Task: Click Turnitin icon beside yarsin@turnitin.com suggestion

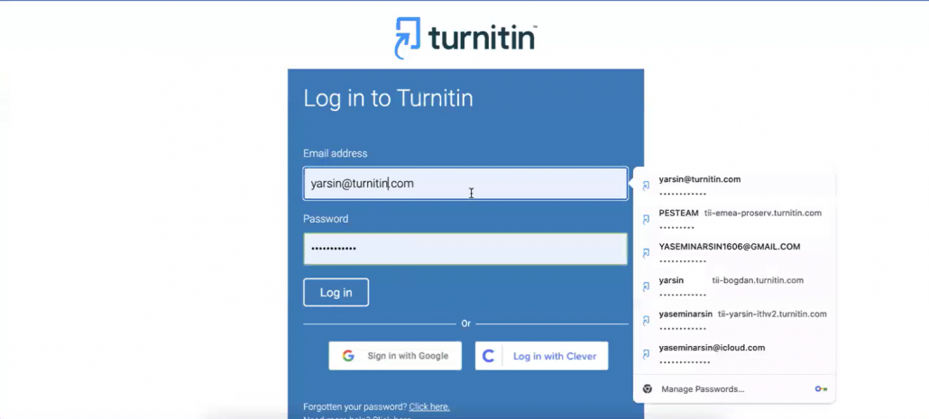Action: coord(646,186)
